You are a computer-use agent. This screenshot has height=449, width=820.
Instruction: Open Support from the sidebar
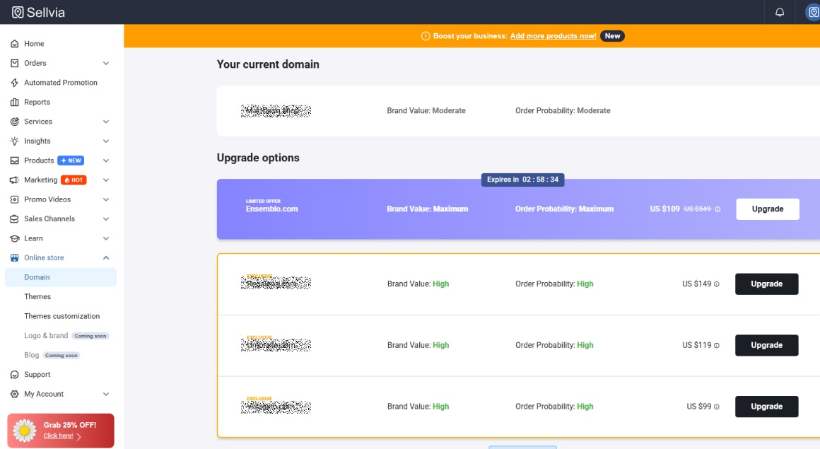tap(35, 374)
